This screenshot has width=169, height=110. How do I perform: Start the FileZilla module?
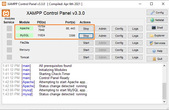[x=86, y=43]
